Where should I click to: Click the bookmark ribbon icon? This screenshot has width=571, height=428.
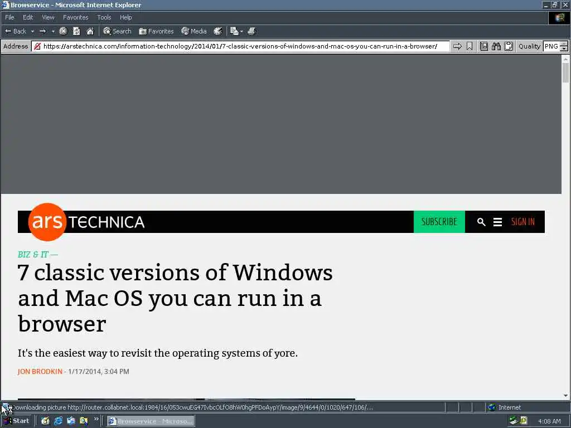470,46
